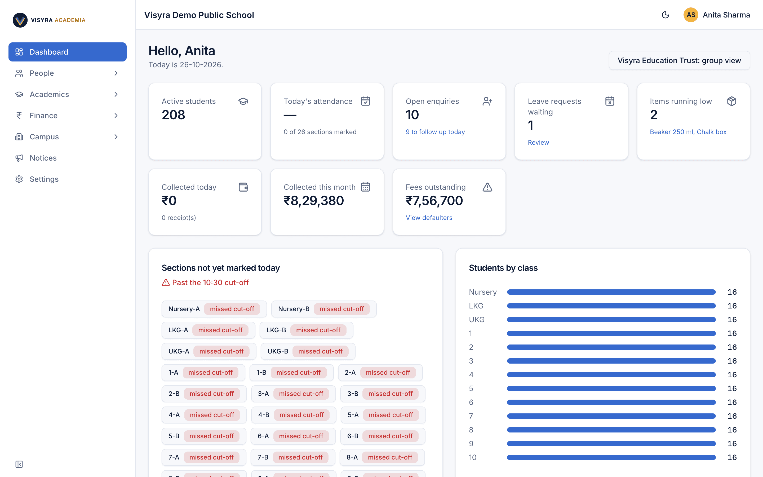Click the Settings gear icon
The image size is (763, 477).
tap(19, 179)
